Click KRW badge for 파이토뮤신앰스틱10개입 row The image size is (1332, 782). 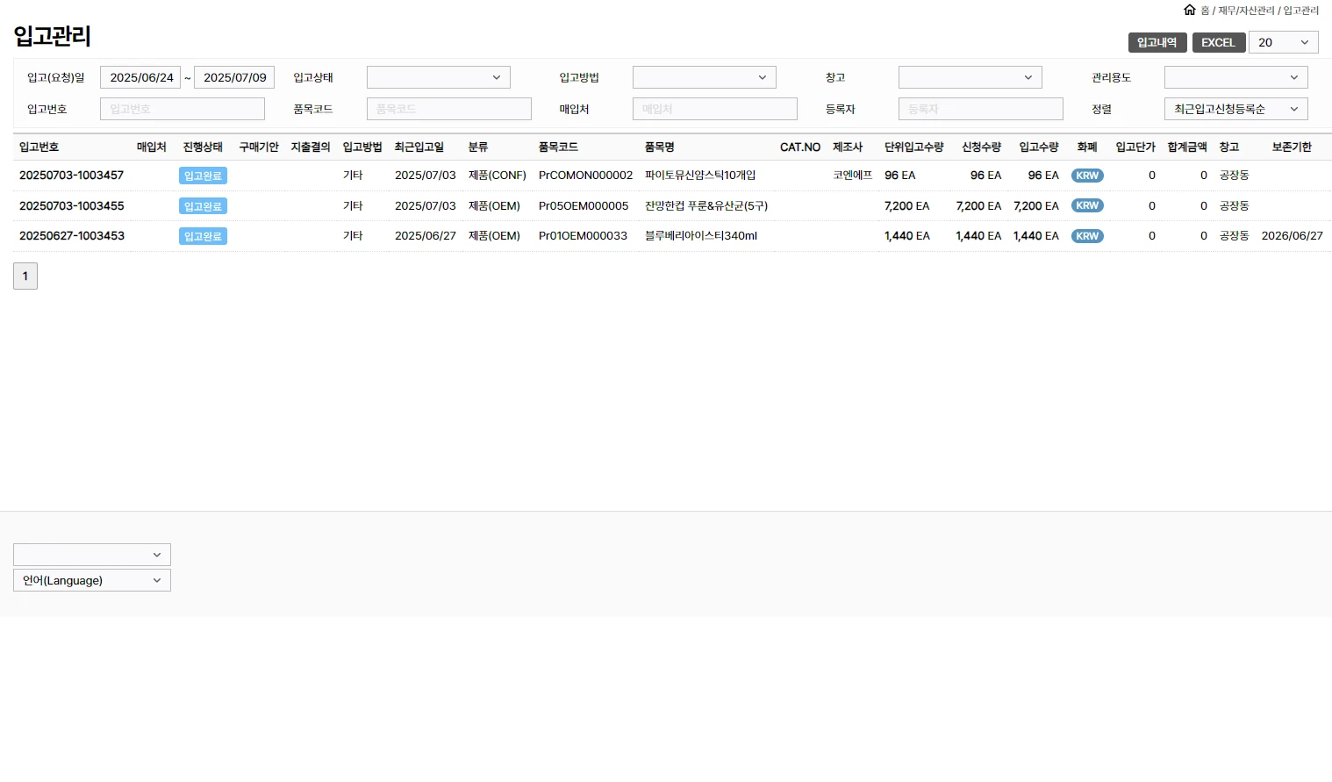pos(1087,176)
